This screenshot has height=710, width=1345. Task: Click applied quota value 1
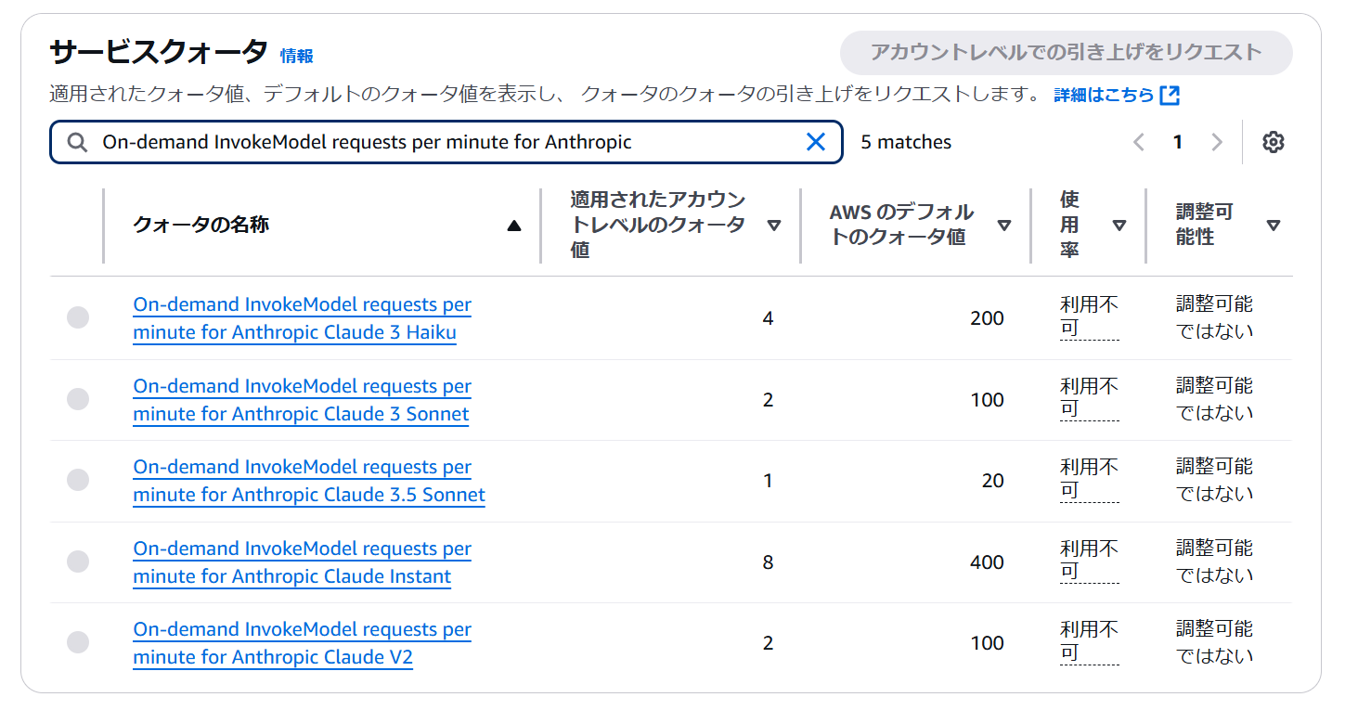(768, 481)
